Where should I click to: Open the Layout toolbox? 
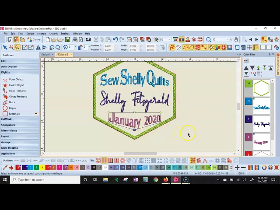(x=20, y=136)
